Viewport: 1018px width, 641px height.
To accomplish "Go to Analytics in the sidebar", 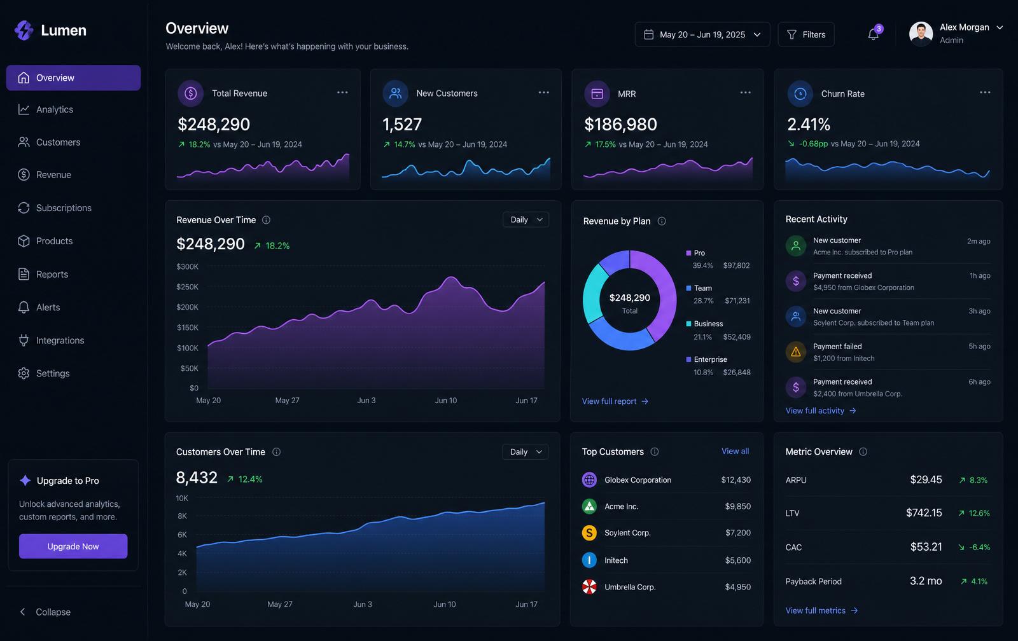I will (x=73, y=109).
